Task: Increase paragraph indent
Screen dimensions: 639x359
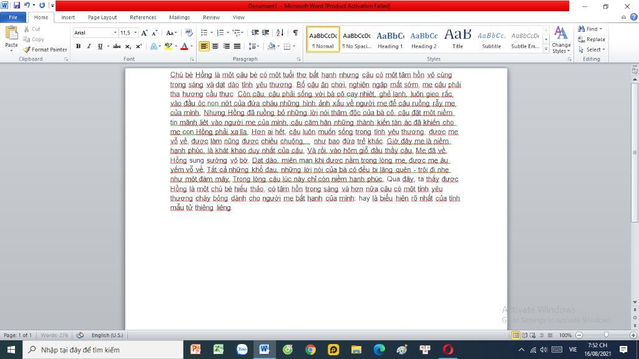Action: pyautogui.click(x=265, y=32)
